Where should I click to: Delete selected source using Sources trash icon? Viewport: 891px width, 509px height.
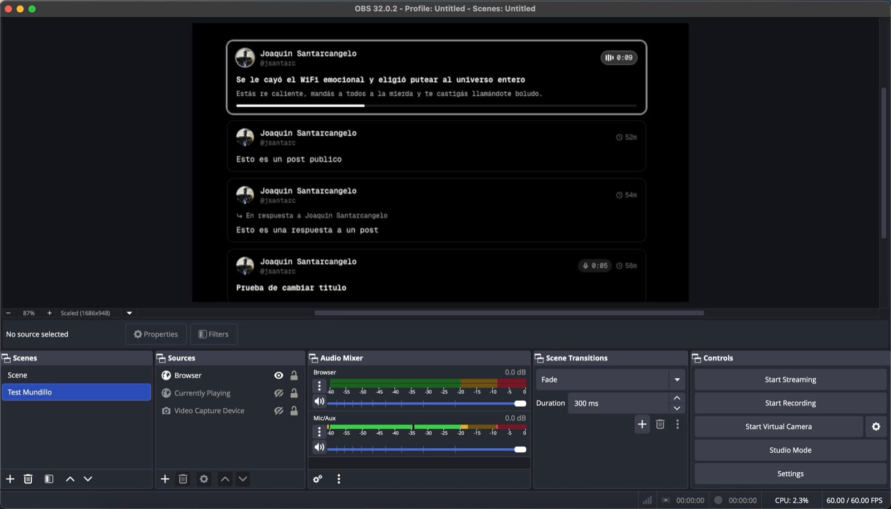click(x=183, y=479)
